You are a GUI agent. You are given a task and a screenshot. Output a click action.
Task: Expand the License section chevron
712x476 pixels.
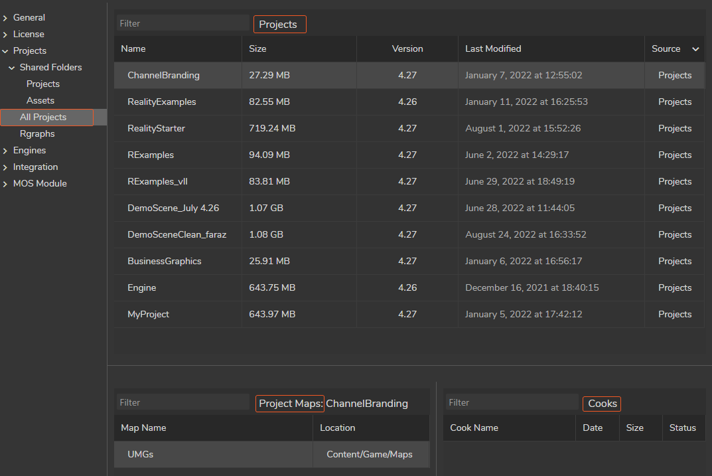5,35
